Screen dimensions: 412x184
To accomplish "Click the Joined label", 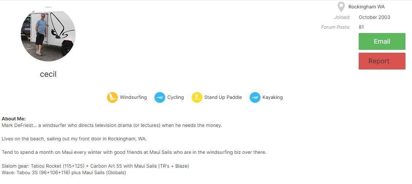I will tap(342, 17).
